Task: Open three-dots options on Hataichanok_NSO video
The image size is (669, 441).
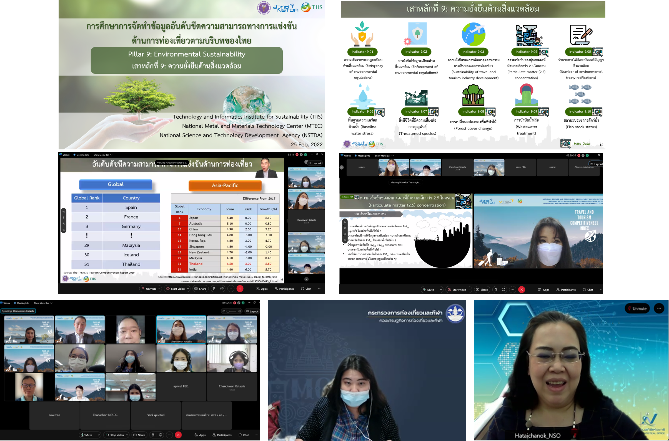Action: coord(658,309)
